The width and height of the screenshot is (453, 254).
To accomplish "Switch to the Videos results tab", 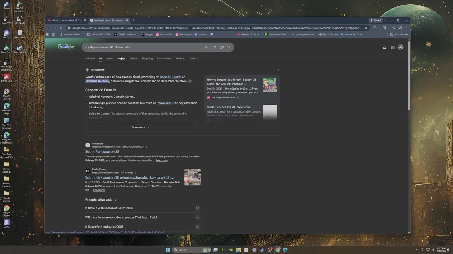I will [x=133, y=59].
